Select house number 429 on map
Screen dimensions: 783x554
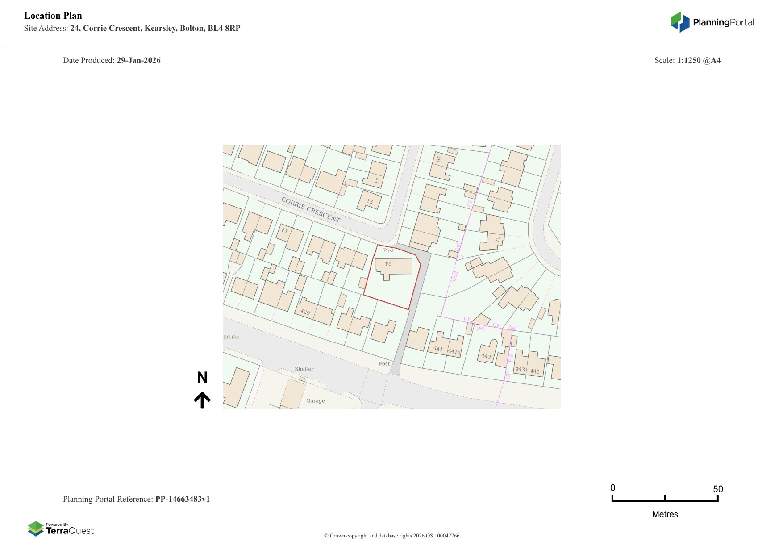coord(305,312)
